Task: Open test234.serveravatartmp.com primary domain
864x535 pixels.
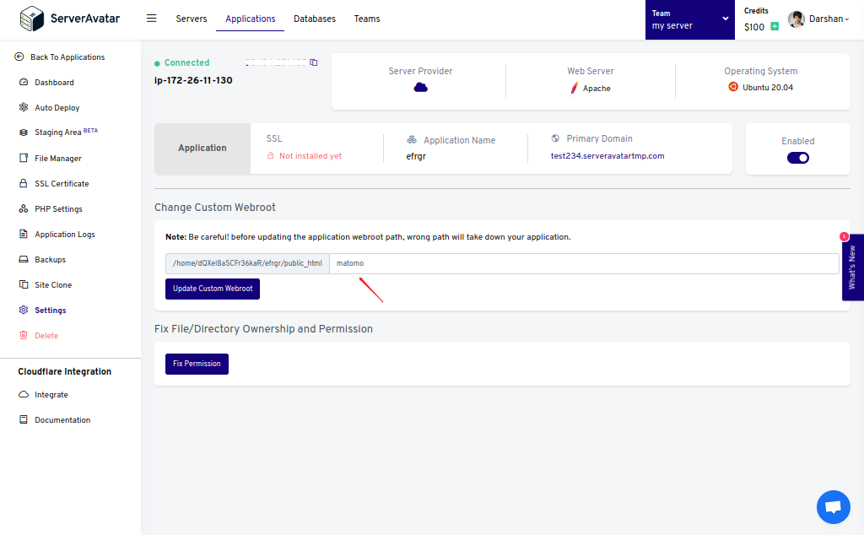Action: point(607,156)
